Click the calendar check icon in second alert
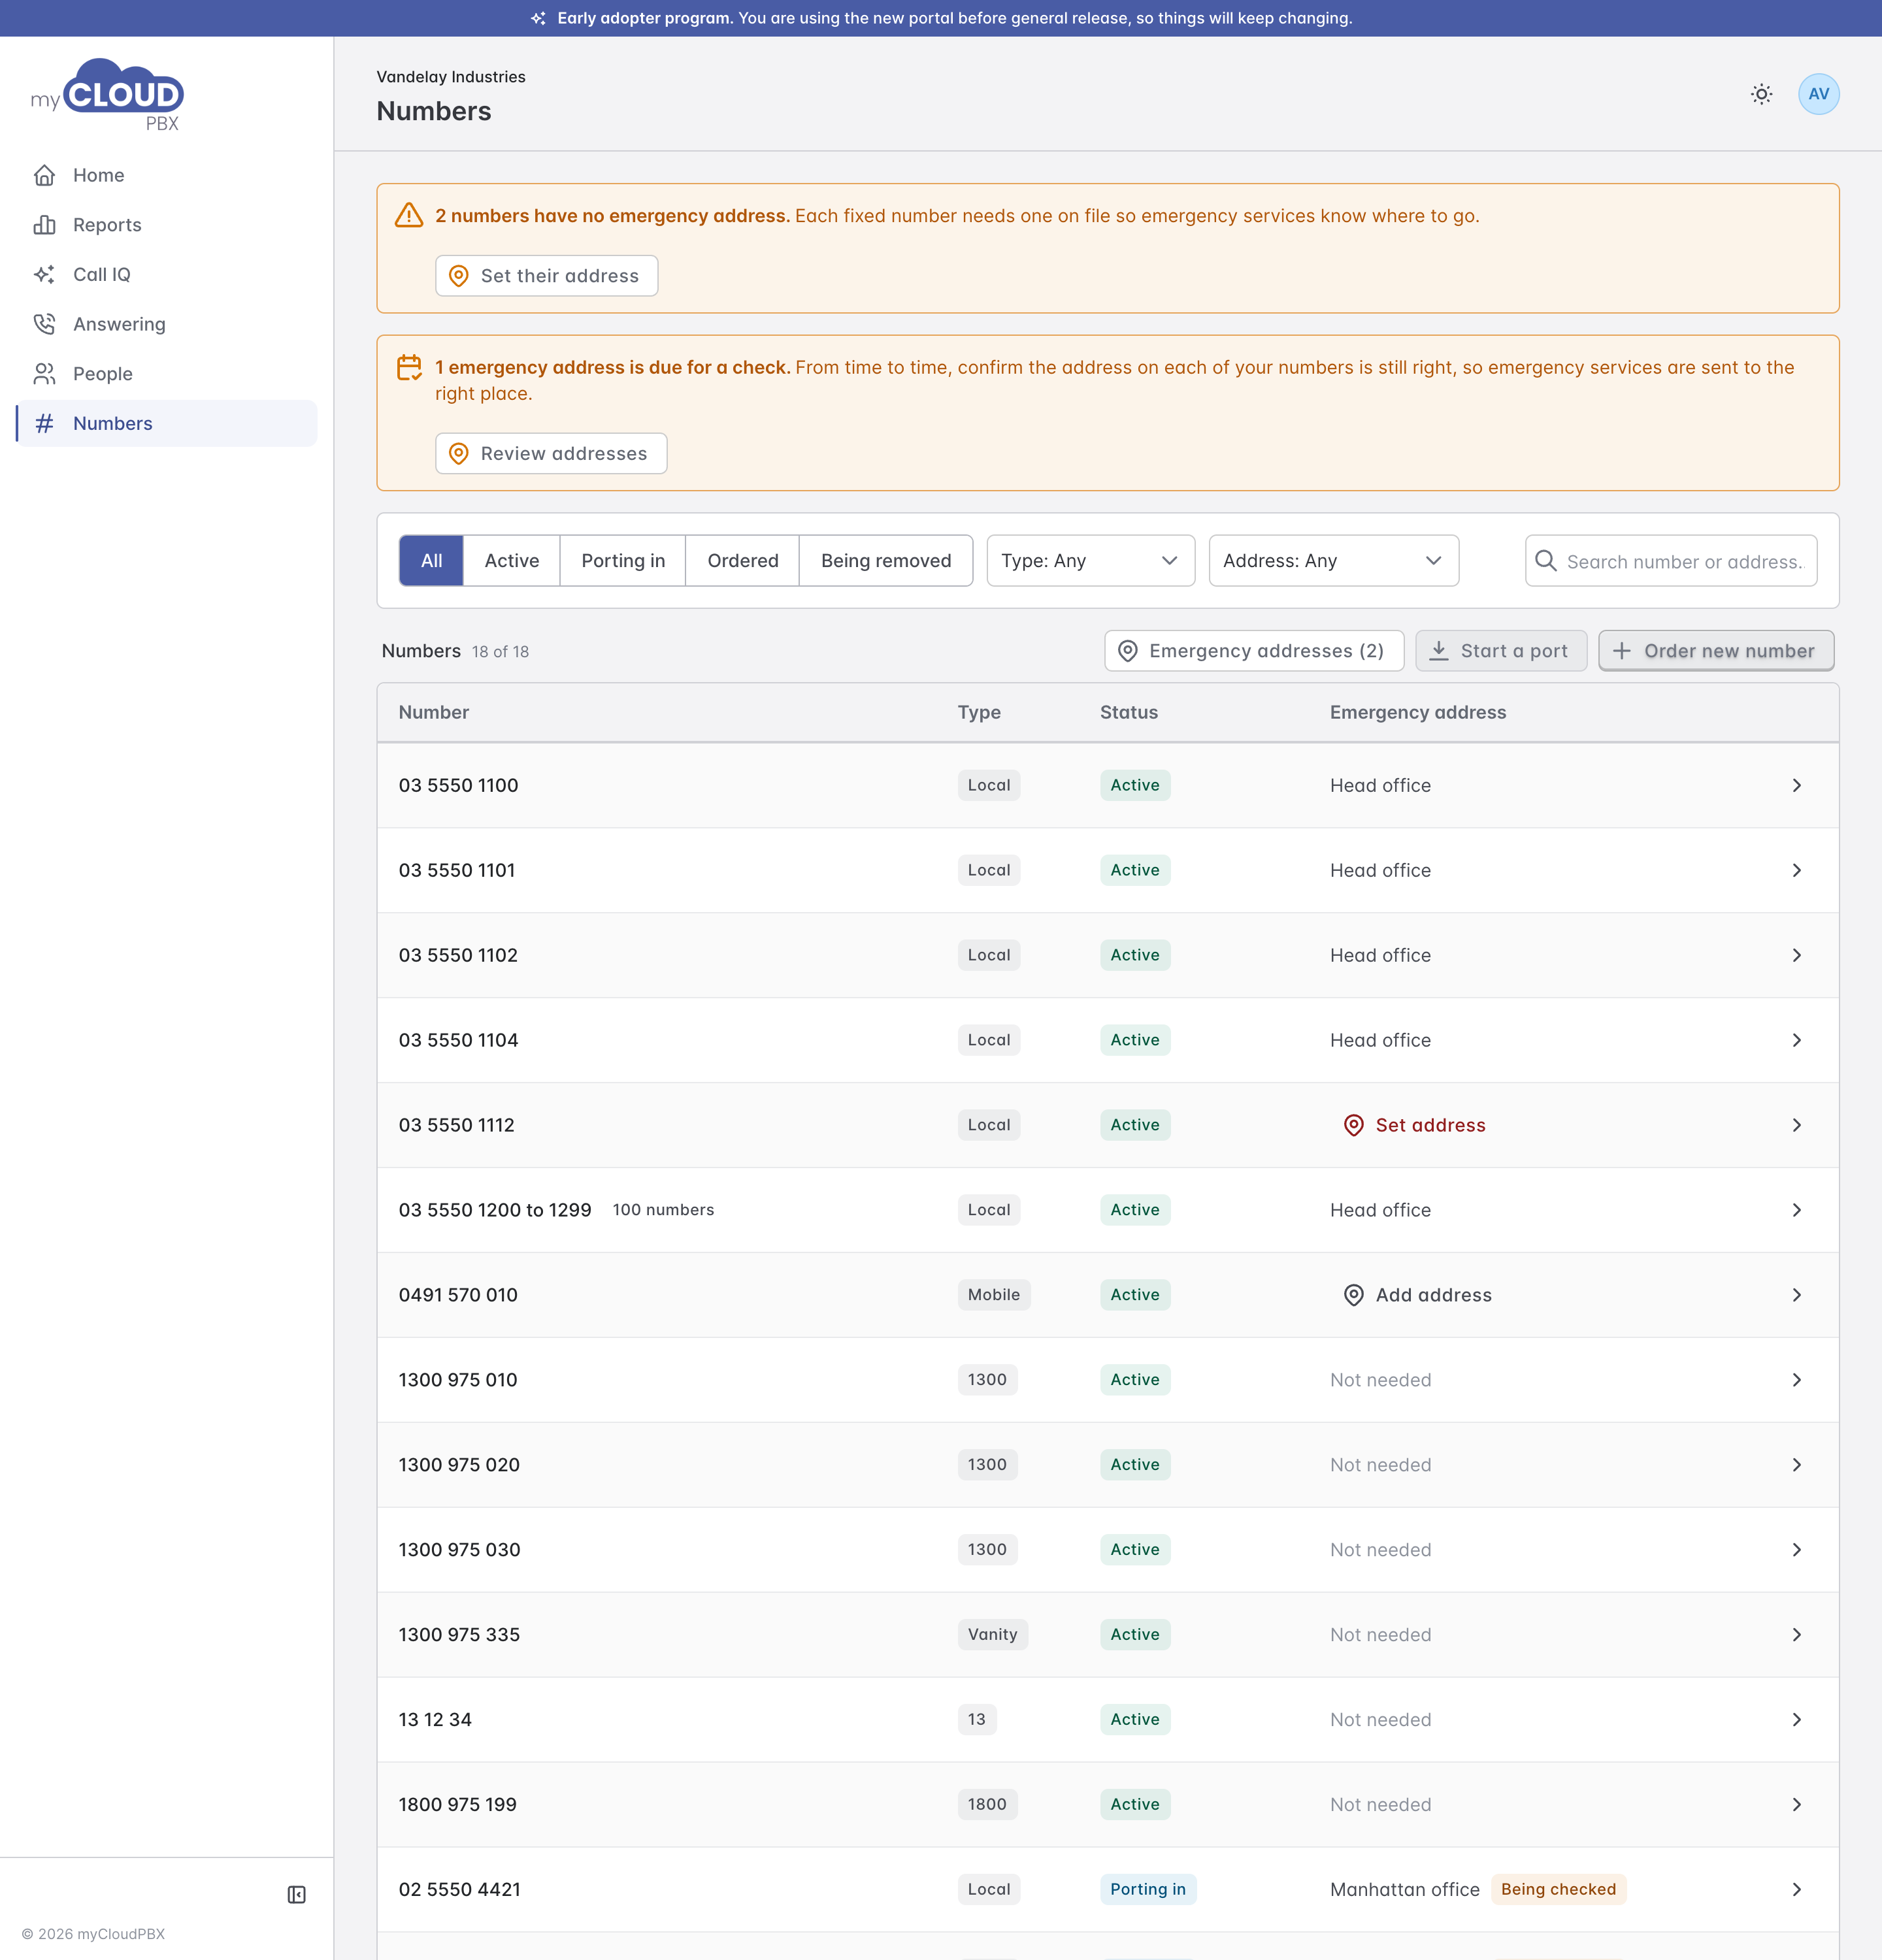Image resolution: width=1882 pixels, height=1960 pixels. tap(409, 367)
